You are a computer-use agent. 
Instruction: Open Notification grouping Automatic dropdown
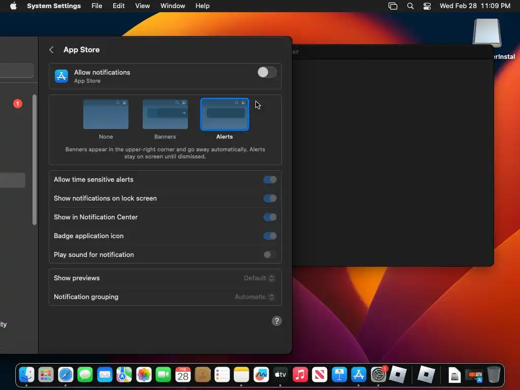pos(255,297)
